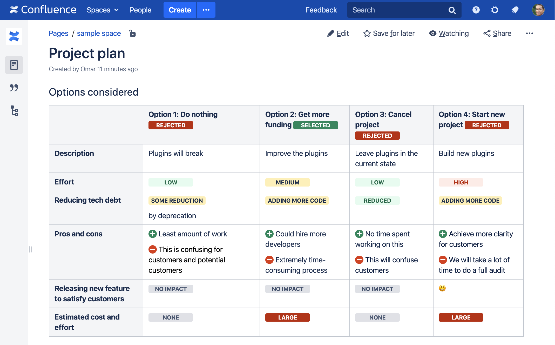This screenshot has width=555, height=345.
Task: Click the Save for later star icon
Action: [x=367, y=34]
